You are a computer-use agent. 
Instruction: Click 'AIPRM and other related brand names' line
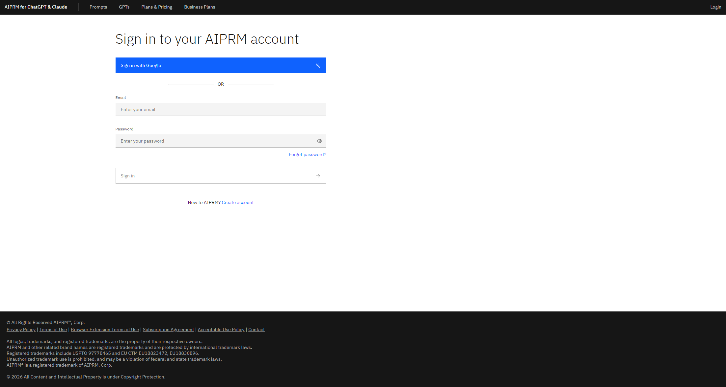tap(129, 347)
